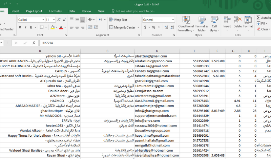
Task: Open Font Color dropdown arrow
Action: tap(65, 27)
